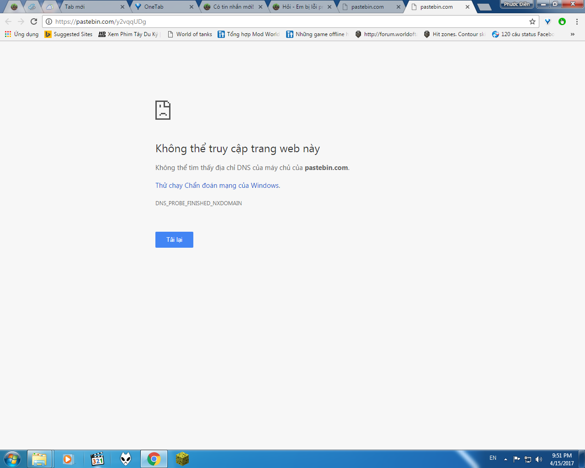585x468 pixels.
Task: Open the Action Center flag icon
Action: pyautogui.click(x=517, y=459)
